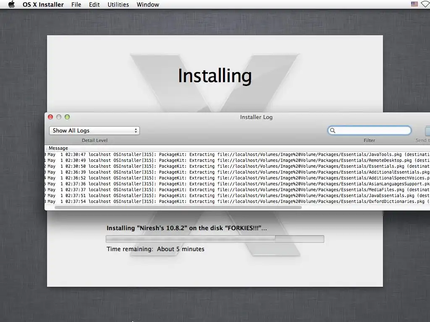Open the Show All Logs dropdown

click(x=94, y=131)
